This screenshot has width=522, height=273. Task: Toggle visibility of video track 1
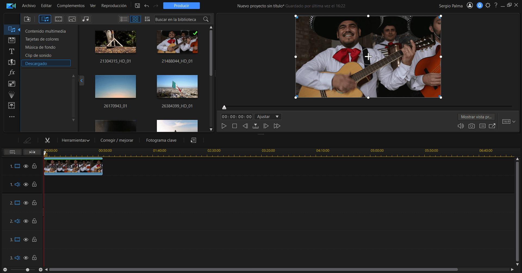point(26,166)
